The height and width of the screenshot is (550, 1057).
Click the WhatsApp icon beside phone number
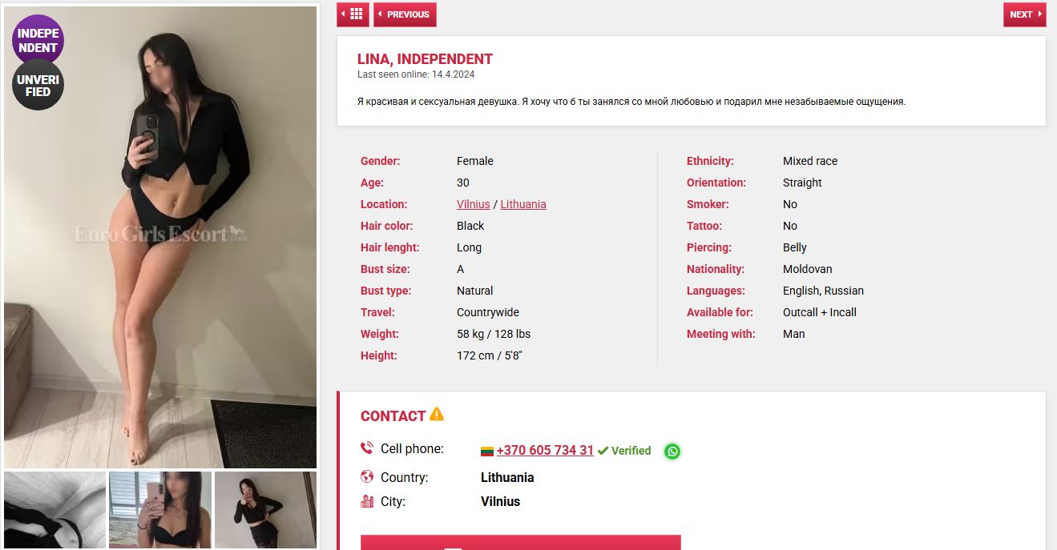672,452
